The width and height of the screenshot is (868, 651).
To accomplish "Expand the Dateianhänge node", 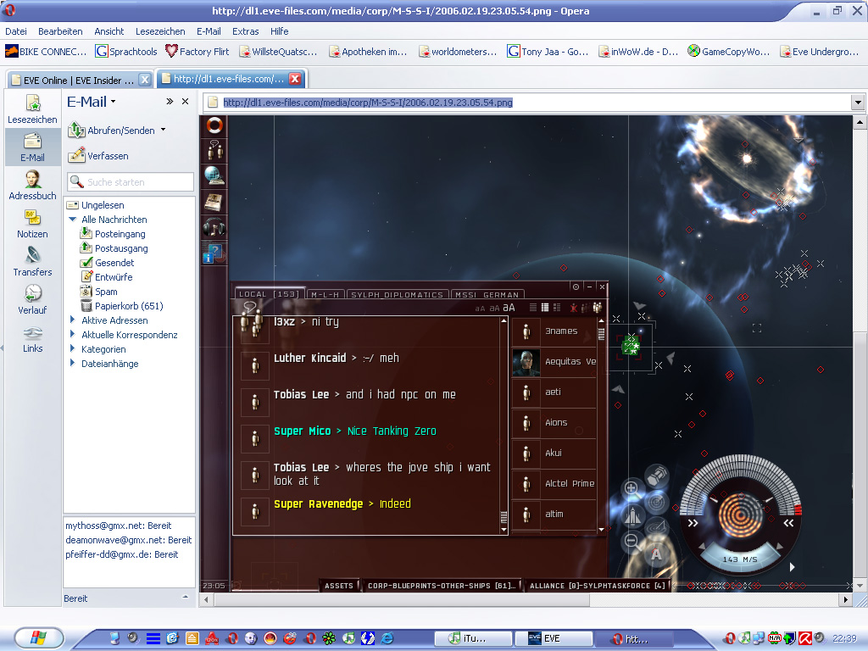I will [72, 363].
